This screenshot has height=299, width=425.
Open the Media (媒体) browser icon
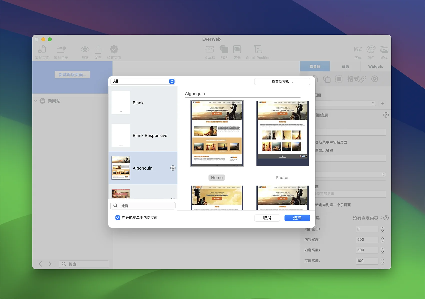click(x=384, y=49)
